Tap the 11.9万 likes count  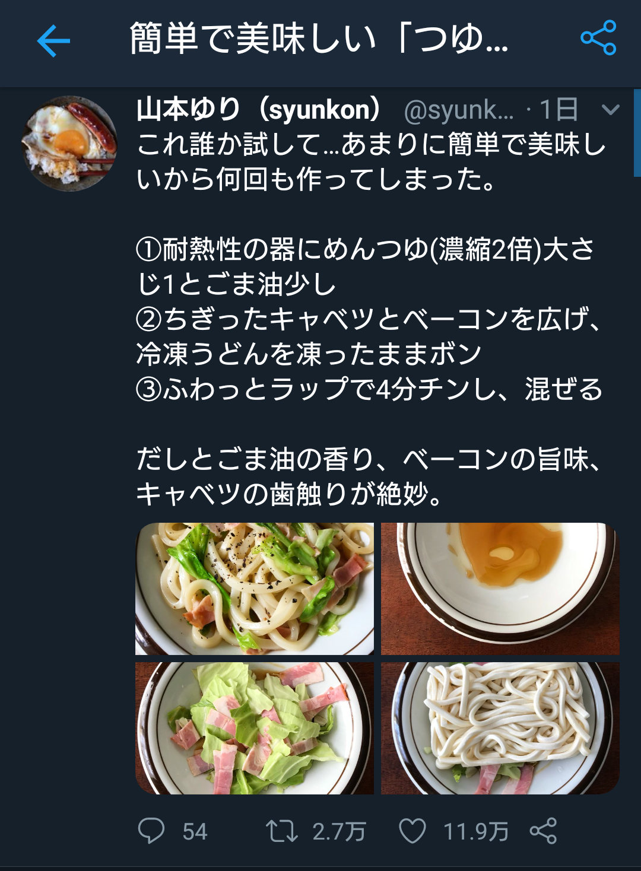(476, 831)
